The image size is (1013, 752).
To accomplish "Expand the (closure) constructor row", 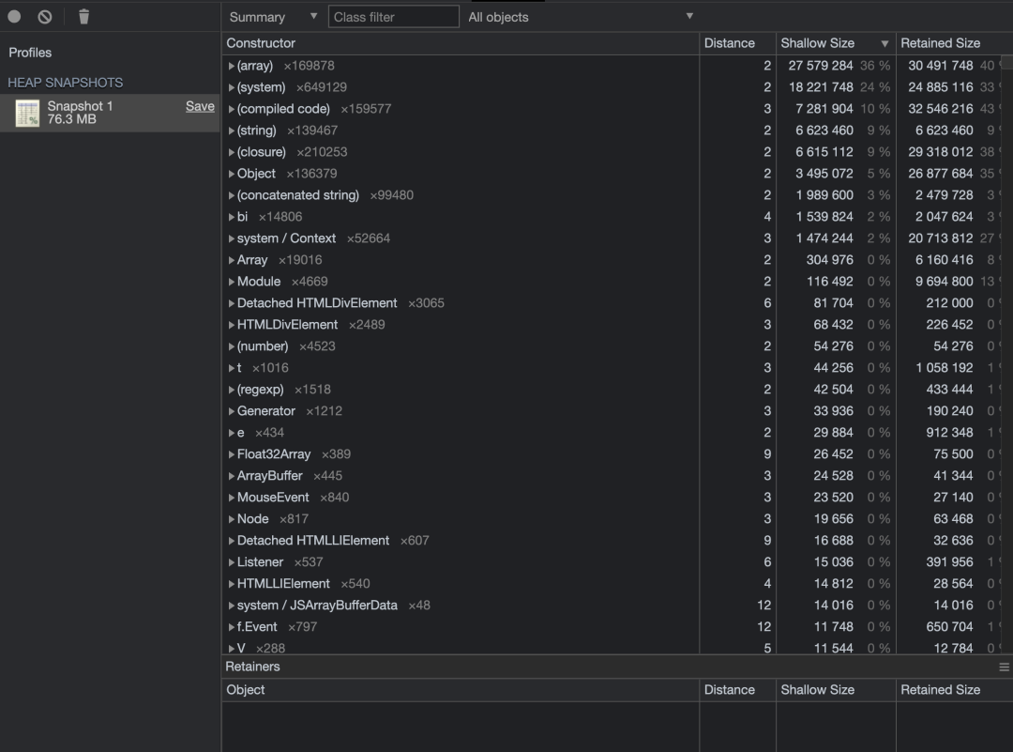I will [232, 152].
